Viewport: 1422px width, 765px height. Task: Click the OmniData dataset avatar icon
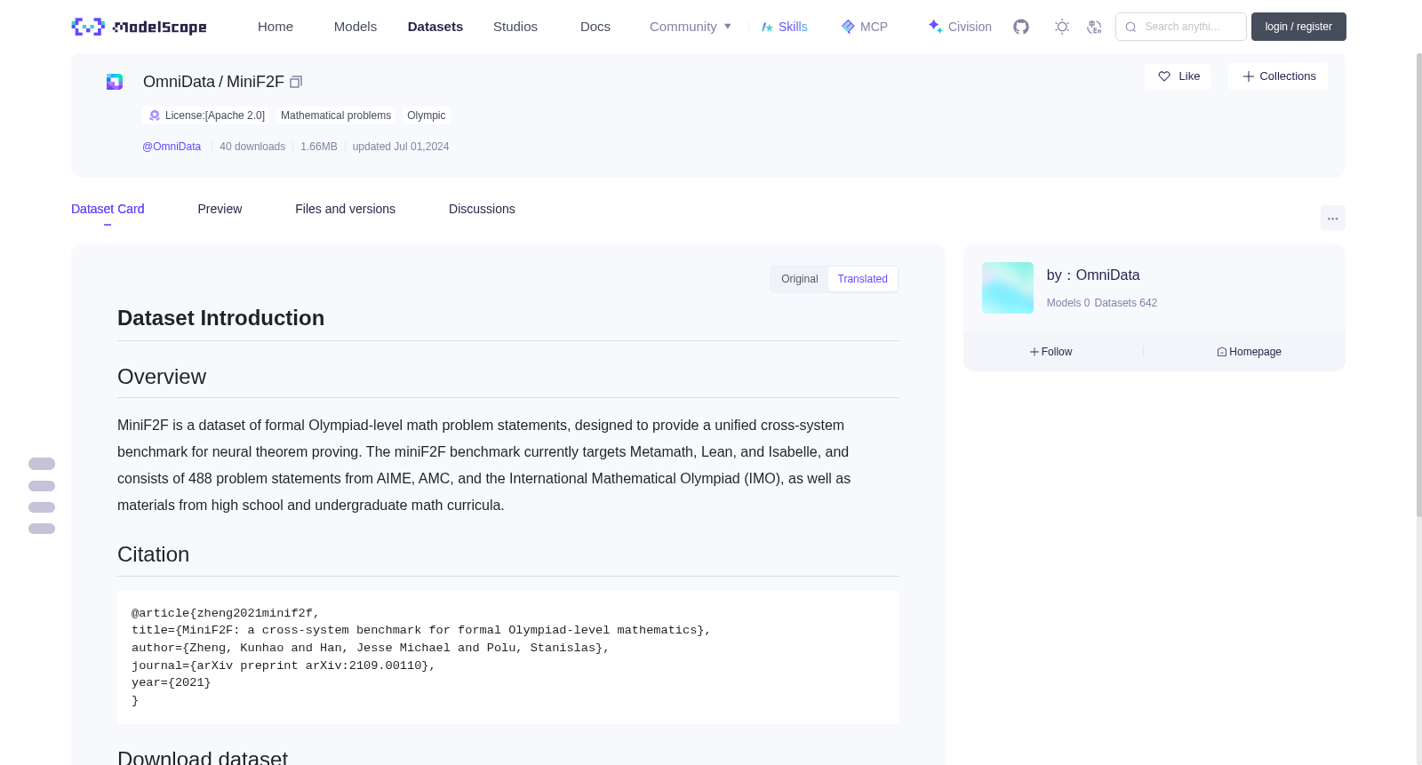[x=115, y=82]
